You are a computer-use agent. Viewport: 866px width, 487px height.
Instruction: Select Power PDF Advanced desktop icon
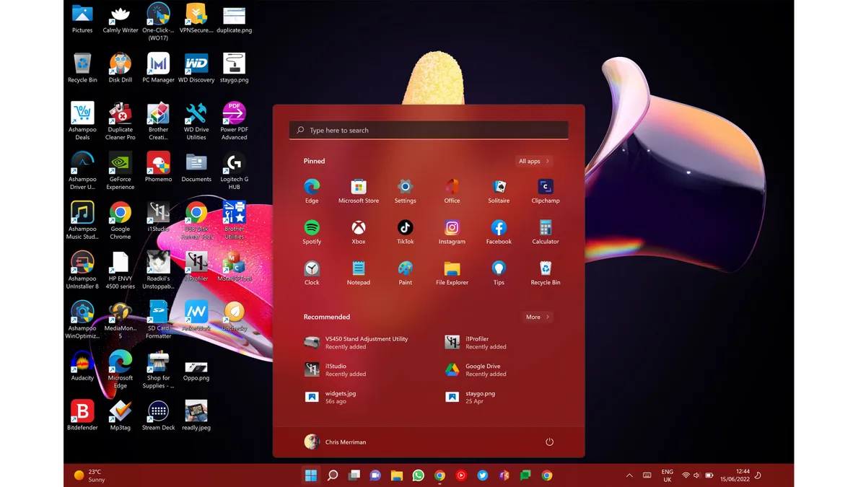[234, 121]
